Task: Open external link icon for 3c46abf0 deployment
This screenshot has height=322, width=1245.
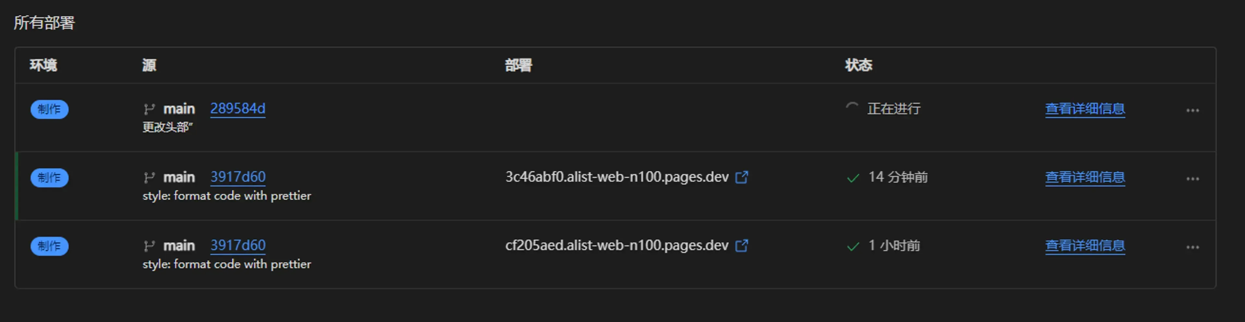Action: pyautogui.click(x=741, y=178)
